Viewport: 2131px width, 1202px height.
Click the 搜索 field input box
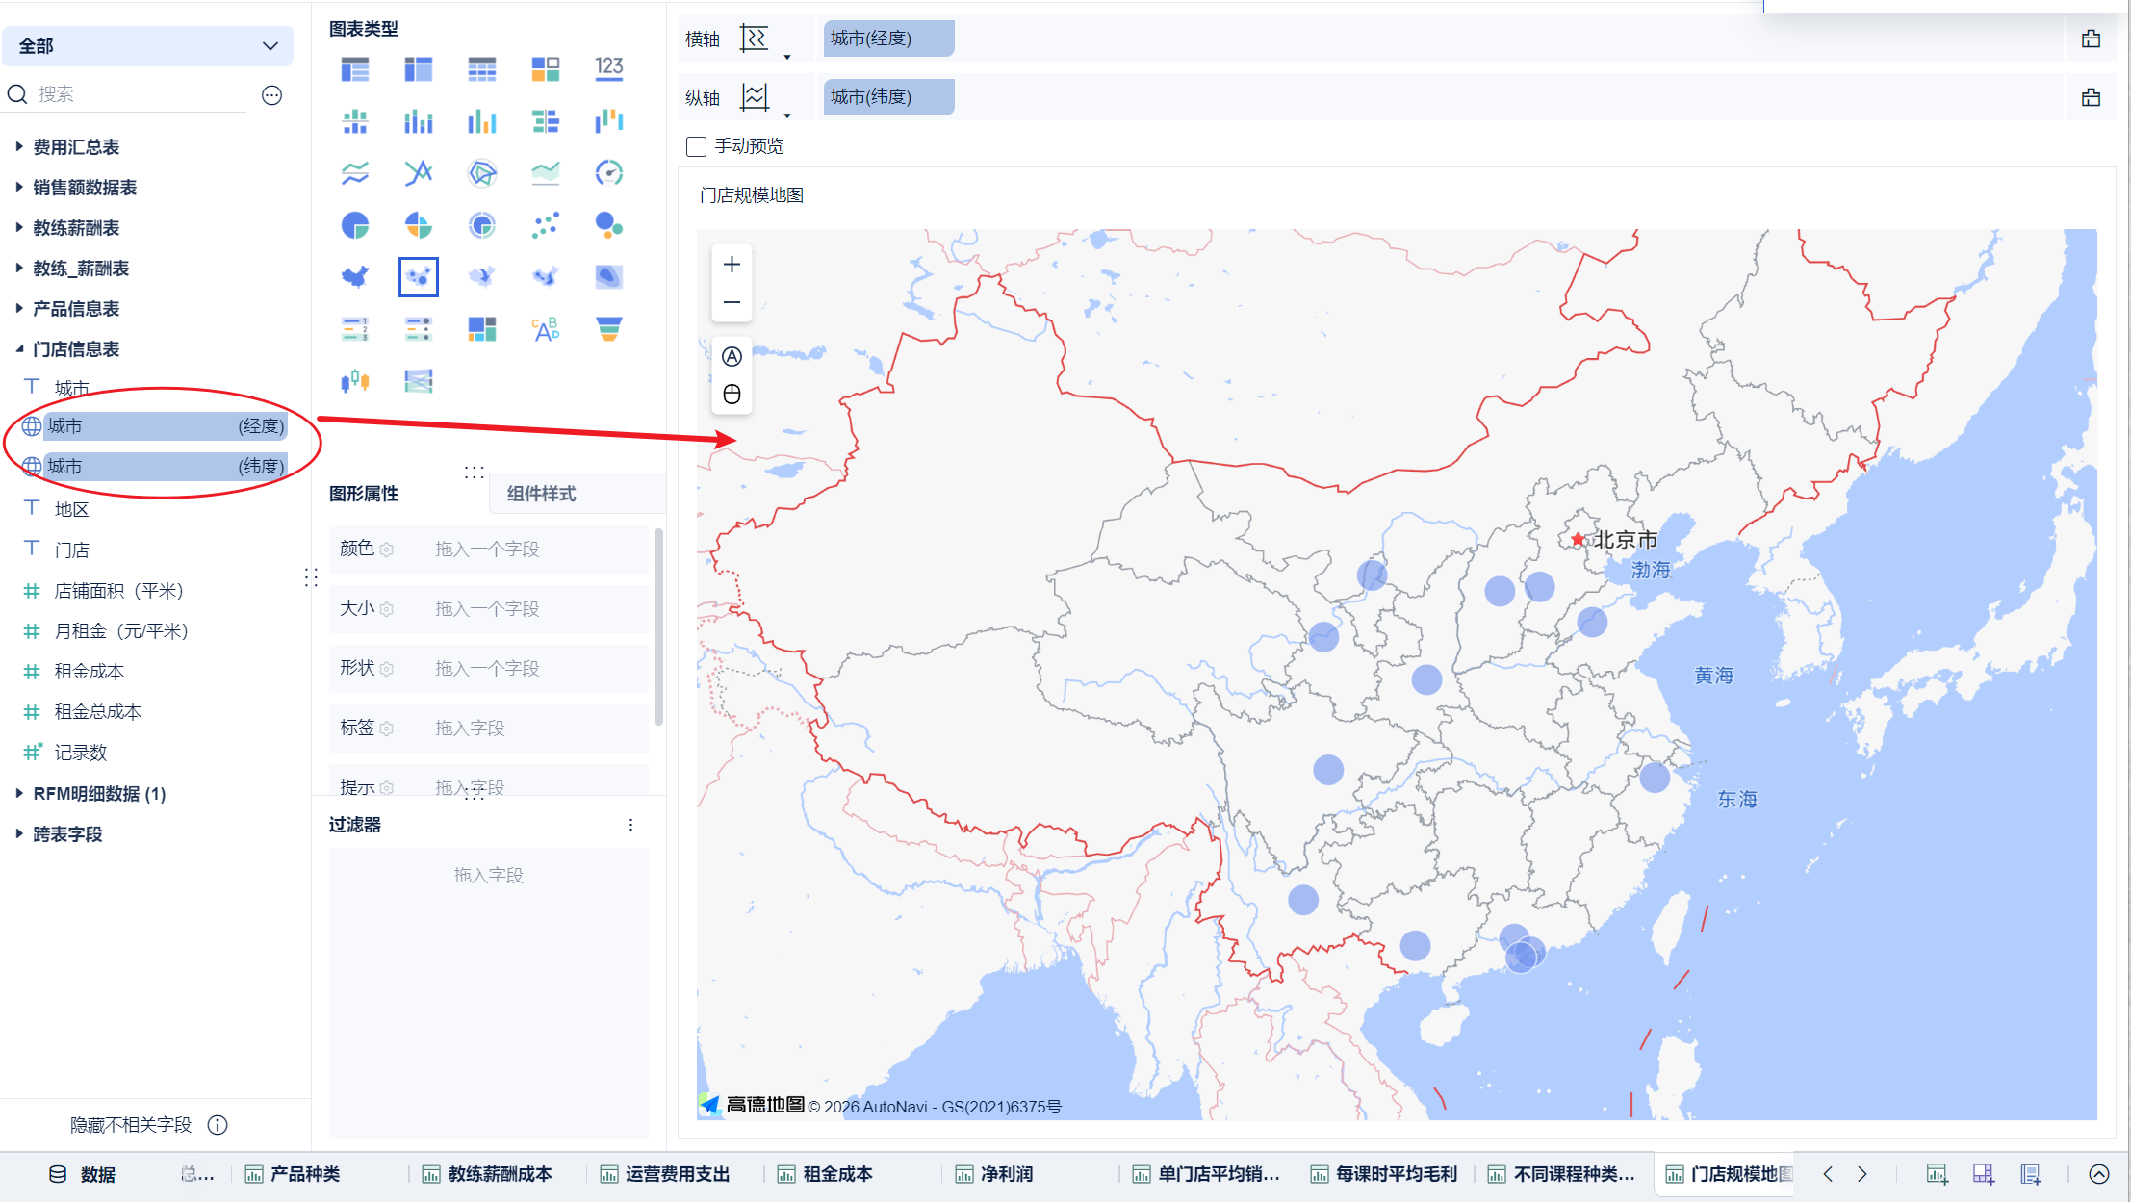tap(135, 94)
